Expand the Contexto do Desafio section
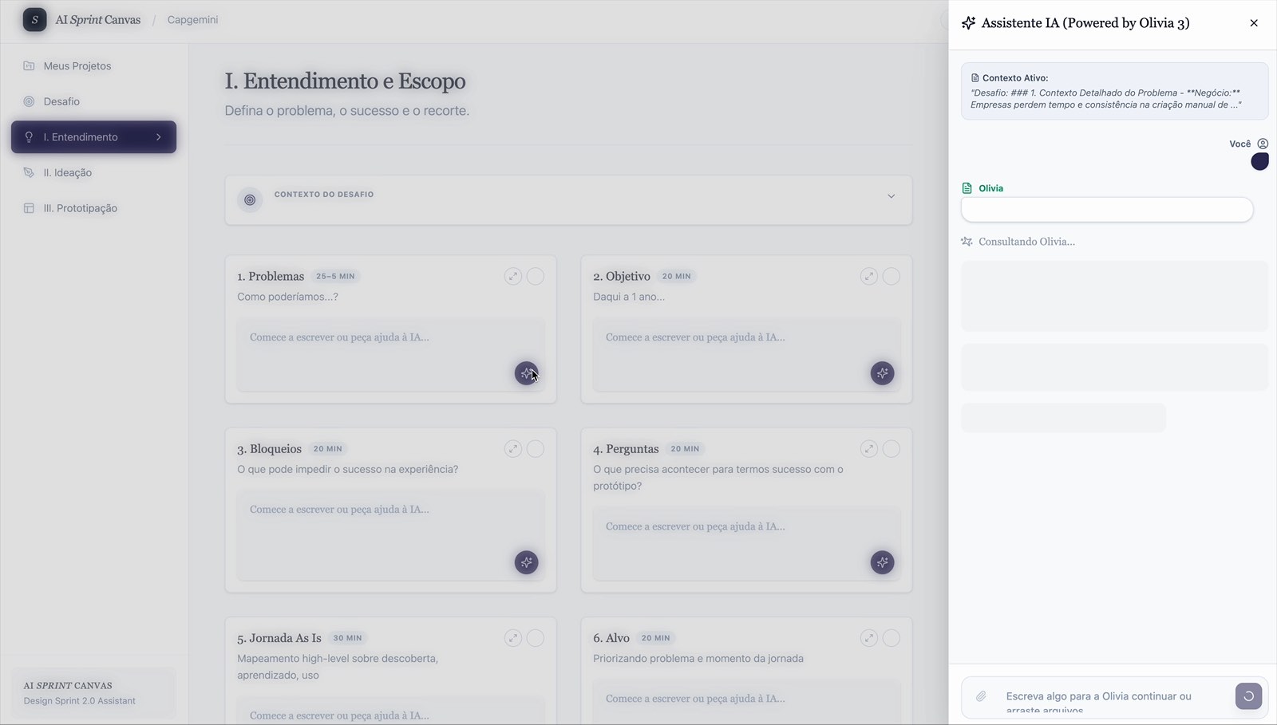This screenshot has height=725, width=1277. (x=892, y=196)
